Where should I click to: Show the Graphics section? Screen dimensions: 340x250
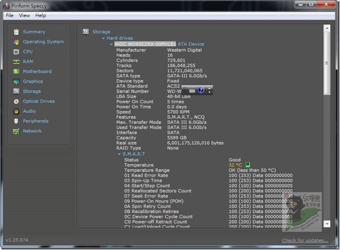[x=33, y=82]
